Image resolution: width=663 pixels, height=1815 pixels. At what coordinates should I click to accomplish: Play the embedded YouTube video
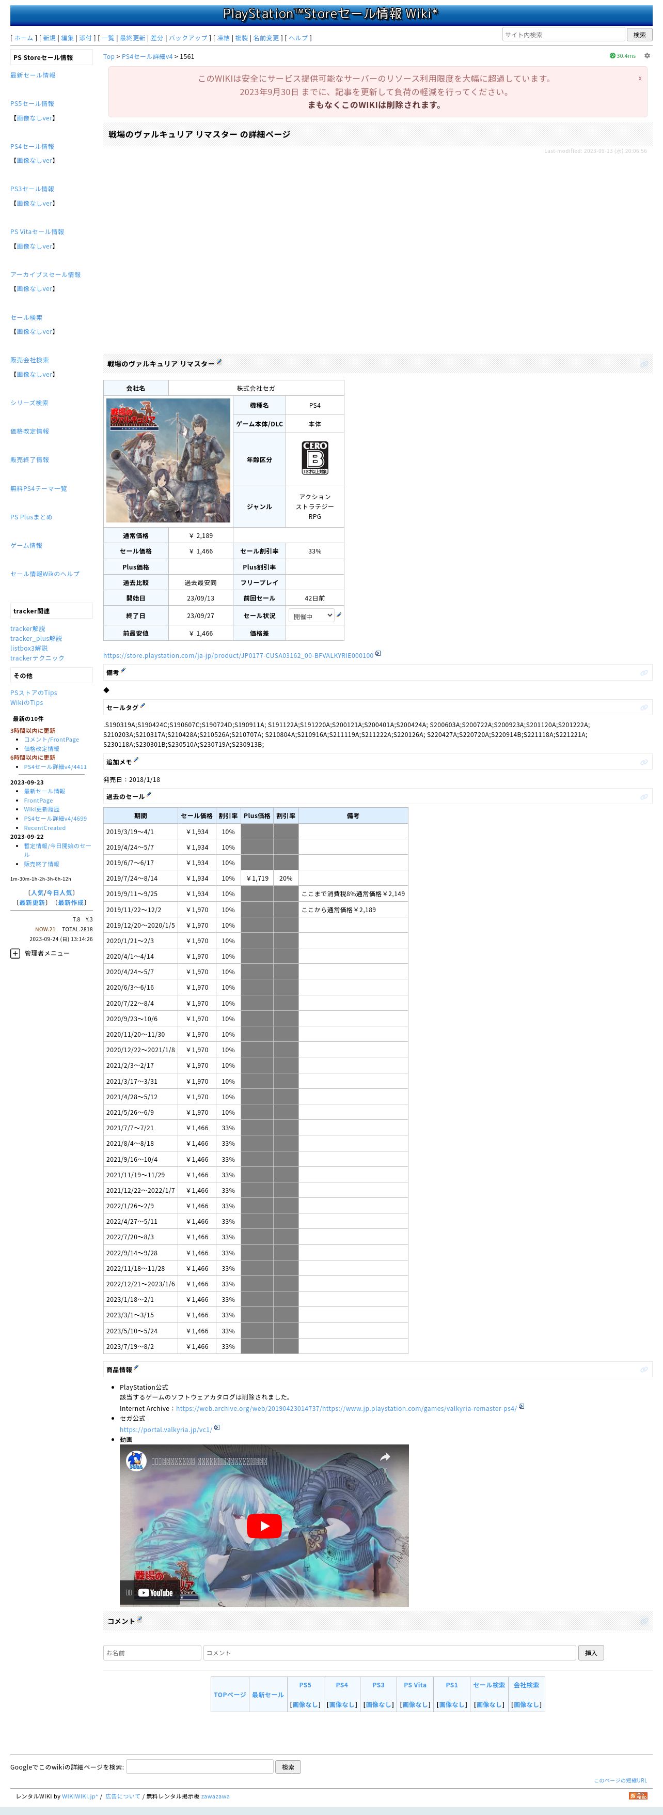pyautogui.click(x=264, y=1526)
